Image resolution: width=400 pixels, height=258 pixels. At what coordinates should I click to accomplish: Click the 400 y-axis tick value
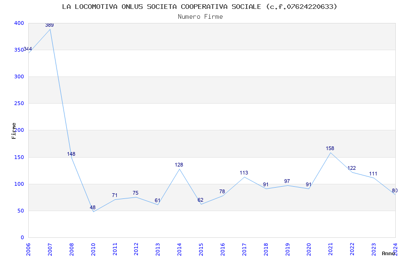[19, 23]
